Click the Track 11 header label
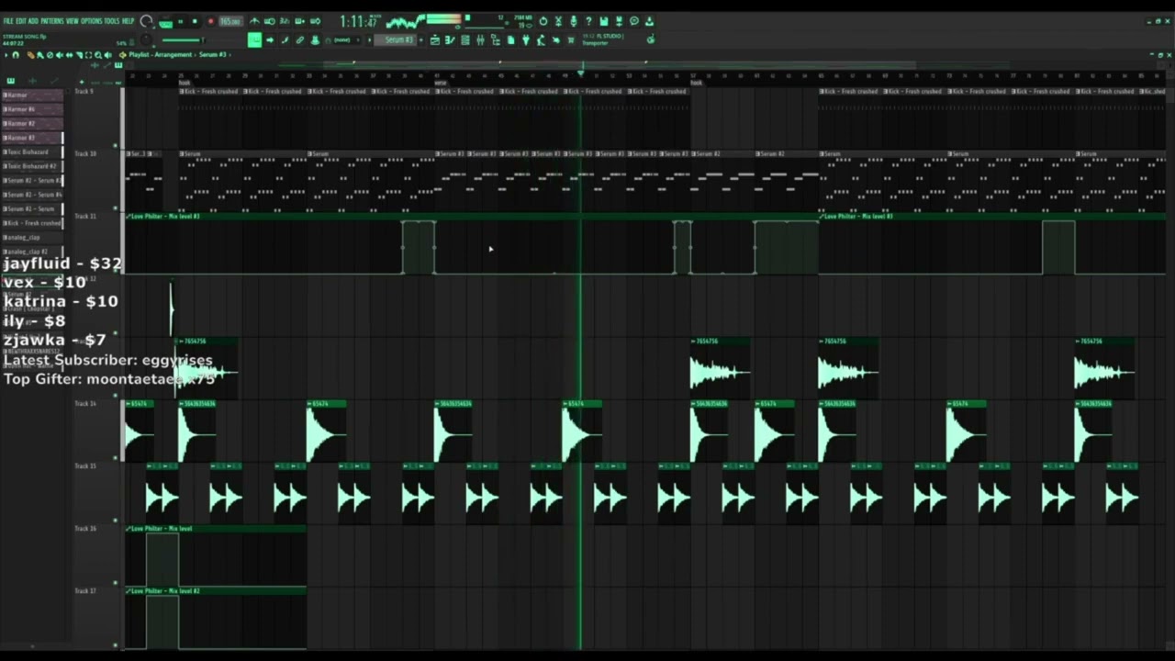The width and height of the screenshot is (1175, 661). (85, 217)
